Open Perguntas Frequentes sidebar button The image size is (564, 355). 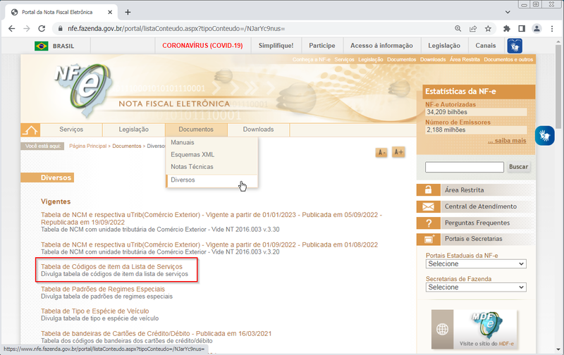476,223
